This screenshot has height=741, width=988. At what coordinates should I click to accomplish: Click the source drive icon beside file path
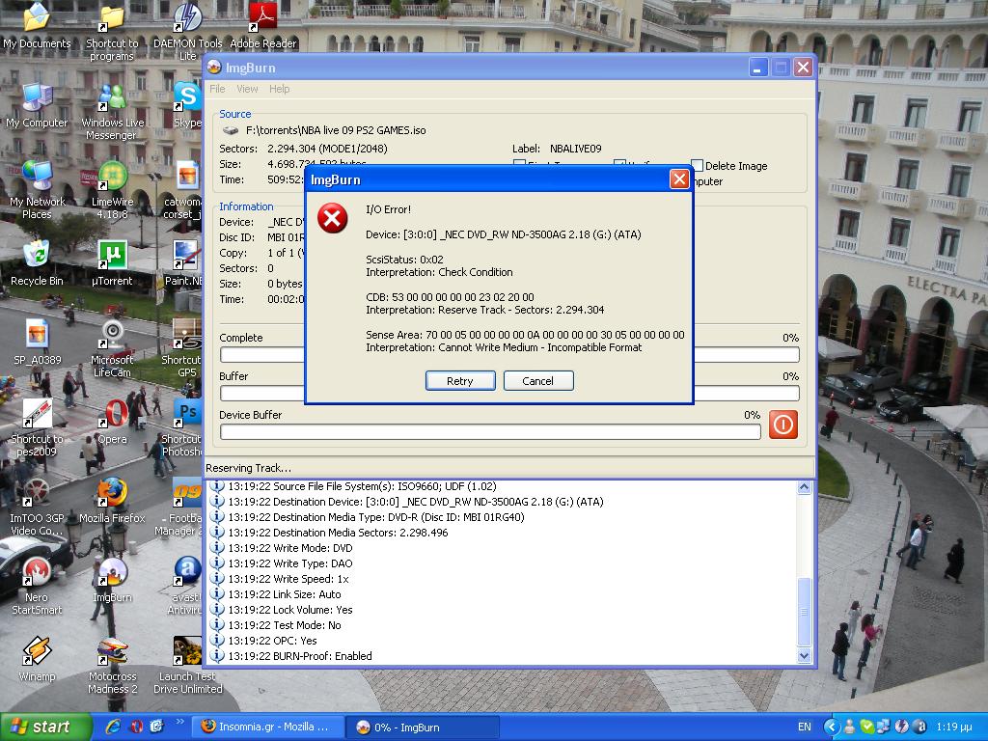point(230,130)
